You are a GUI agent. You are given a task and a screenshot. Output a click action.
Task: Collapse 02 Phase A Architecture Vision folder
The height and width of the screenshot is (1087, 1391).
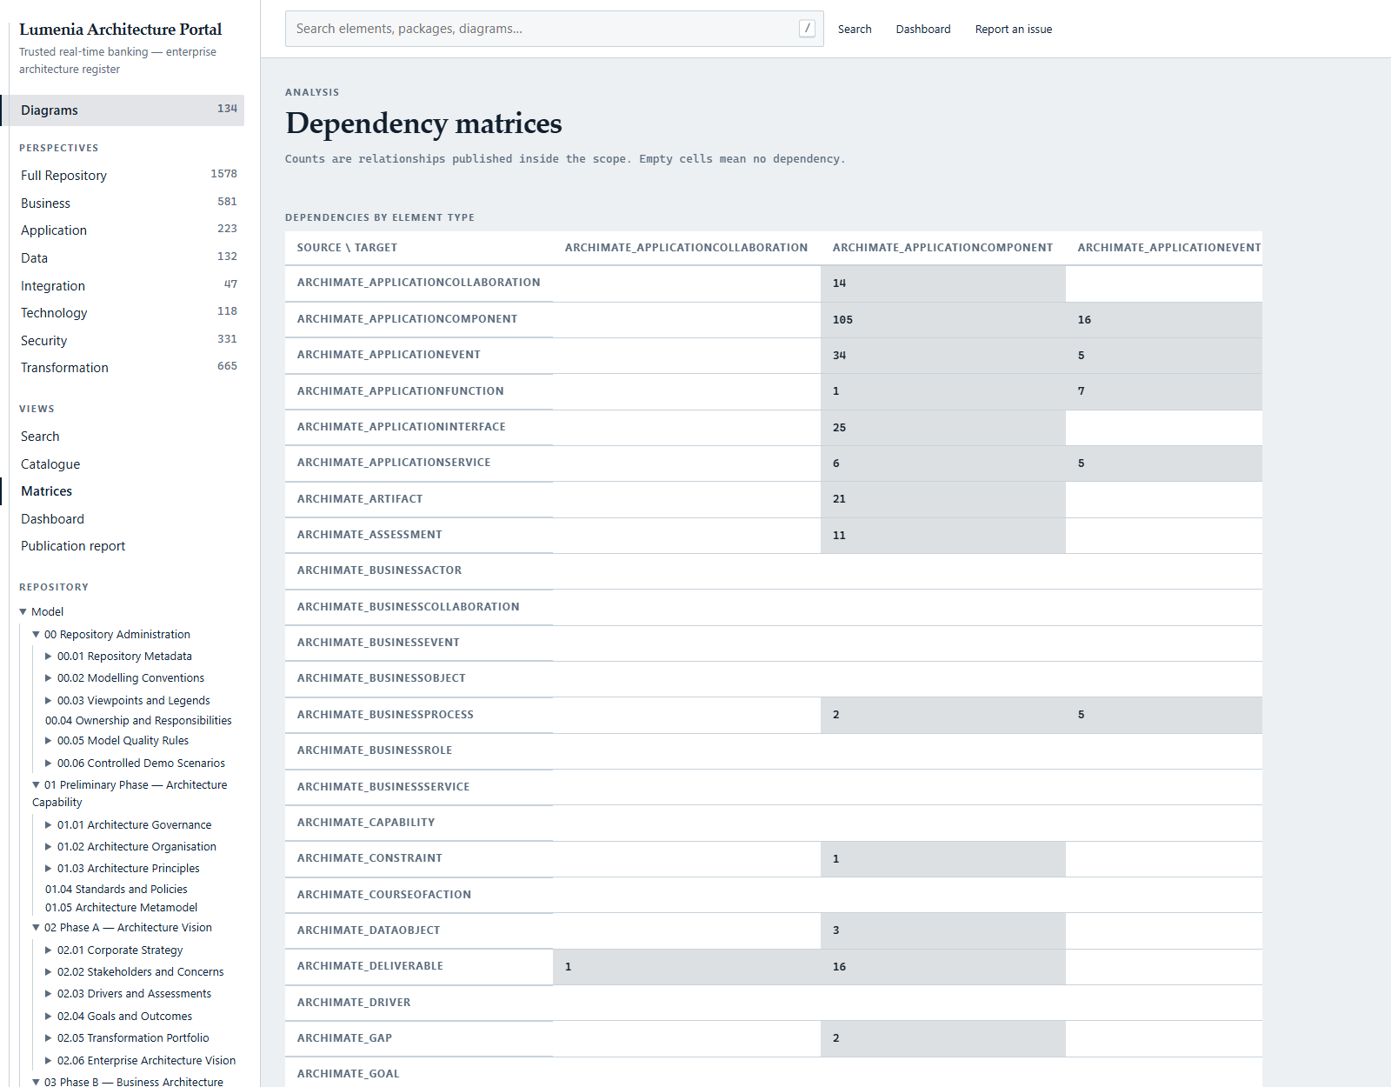coord(37,928)
